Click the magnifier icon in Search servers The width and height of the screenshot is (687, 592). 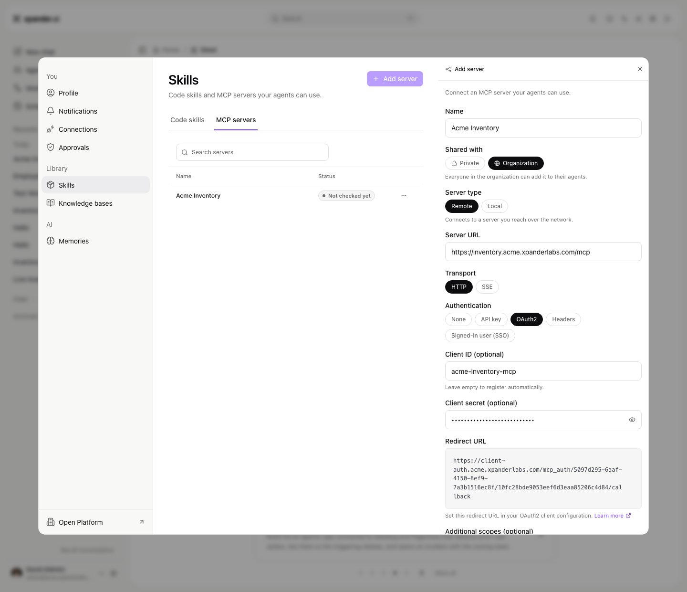pyautogui.click(x=185, y=152)
